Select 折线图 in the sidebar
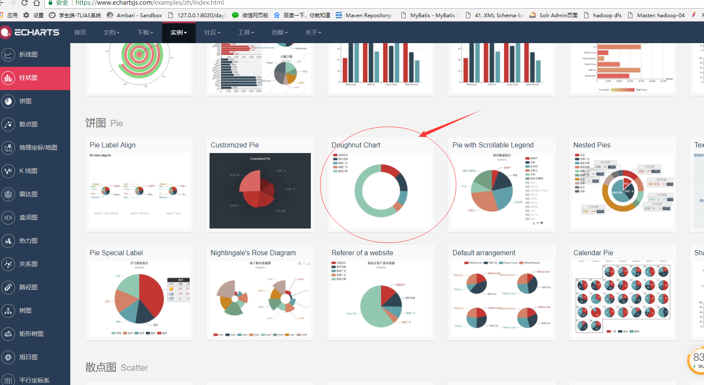Viewport: 704px width, 385px height. click(x=28, y=55)
